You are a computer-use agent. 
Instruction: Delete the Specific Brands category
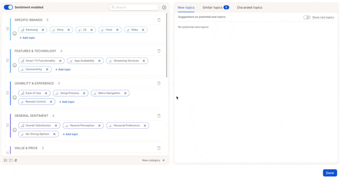coord(159,20)
